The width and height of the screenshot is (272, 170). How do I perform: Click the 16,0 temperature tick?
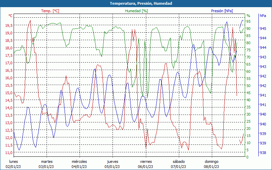[9, 78]
